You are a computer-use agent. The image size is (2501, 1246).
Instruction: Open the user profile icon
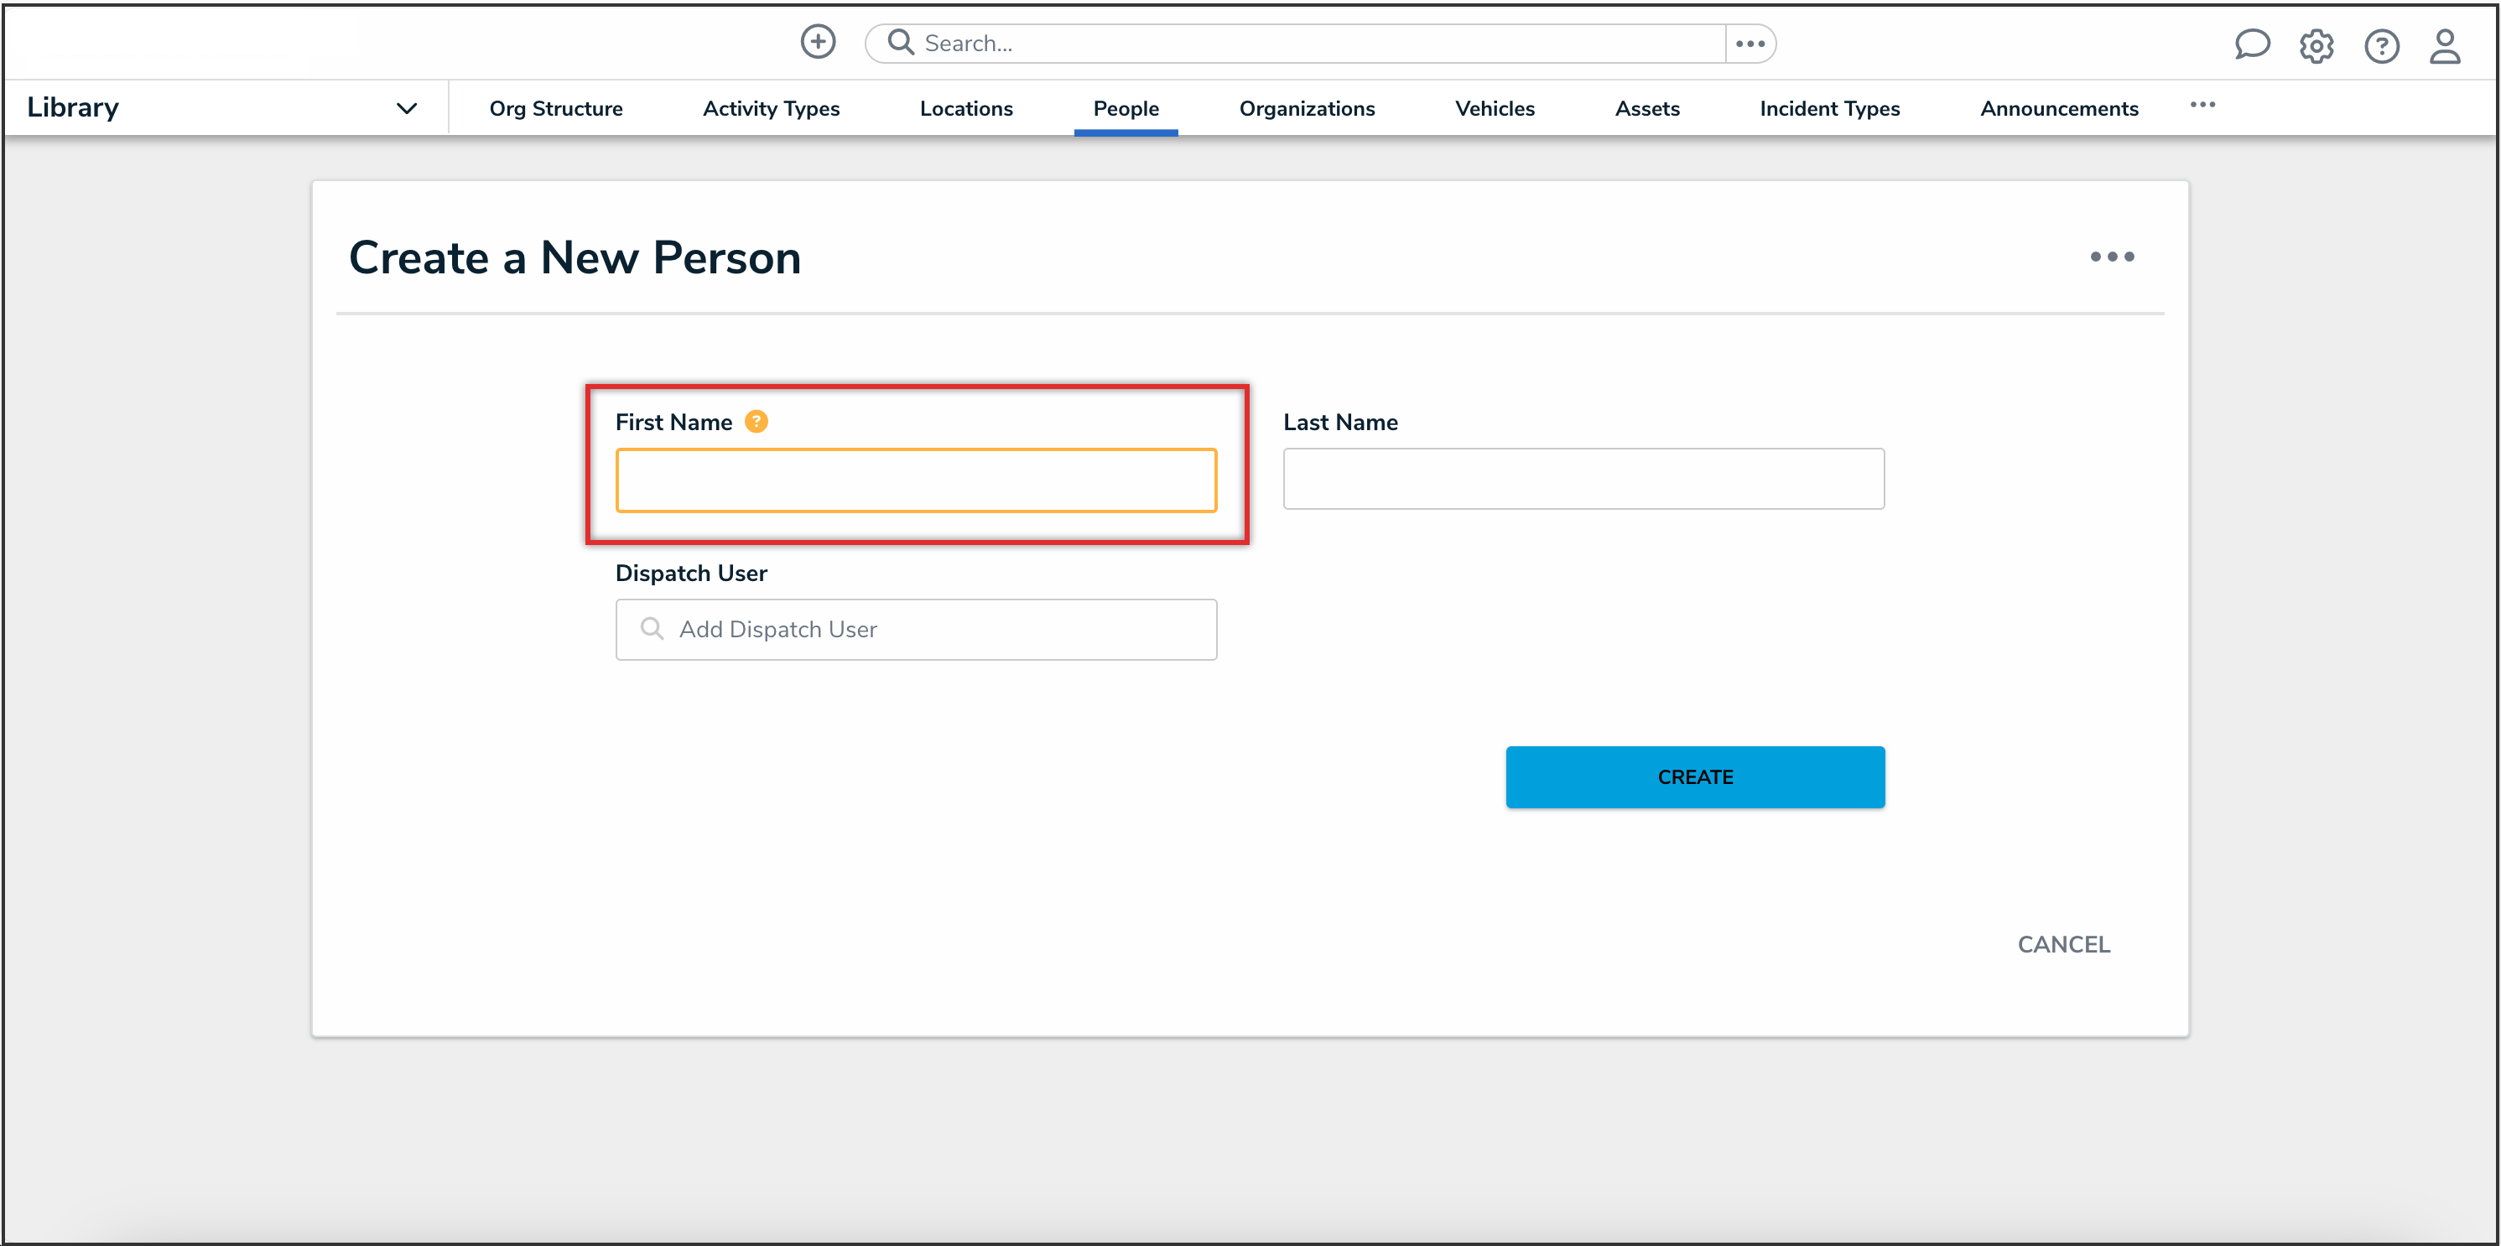coord(2445,45)
